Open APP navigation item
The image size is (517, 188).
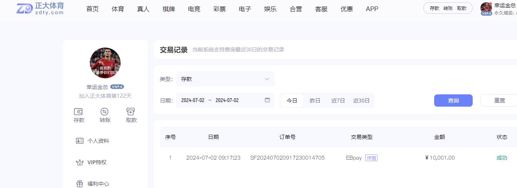click(x=372, y=9)
